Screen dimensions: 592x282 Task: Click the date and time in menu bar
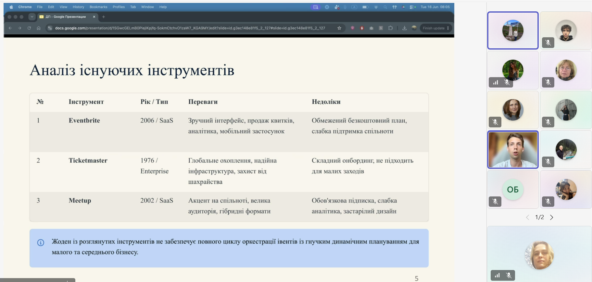(x=435, y=7)
